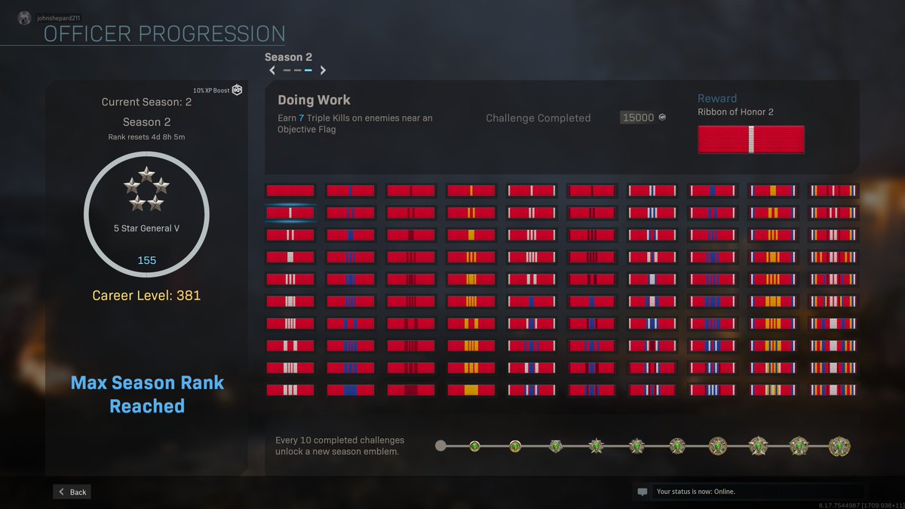Click the first season page indicator dash
This screenshot has height=509, width=905.
(x=287, y=70)
